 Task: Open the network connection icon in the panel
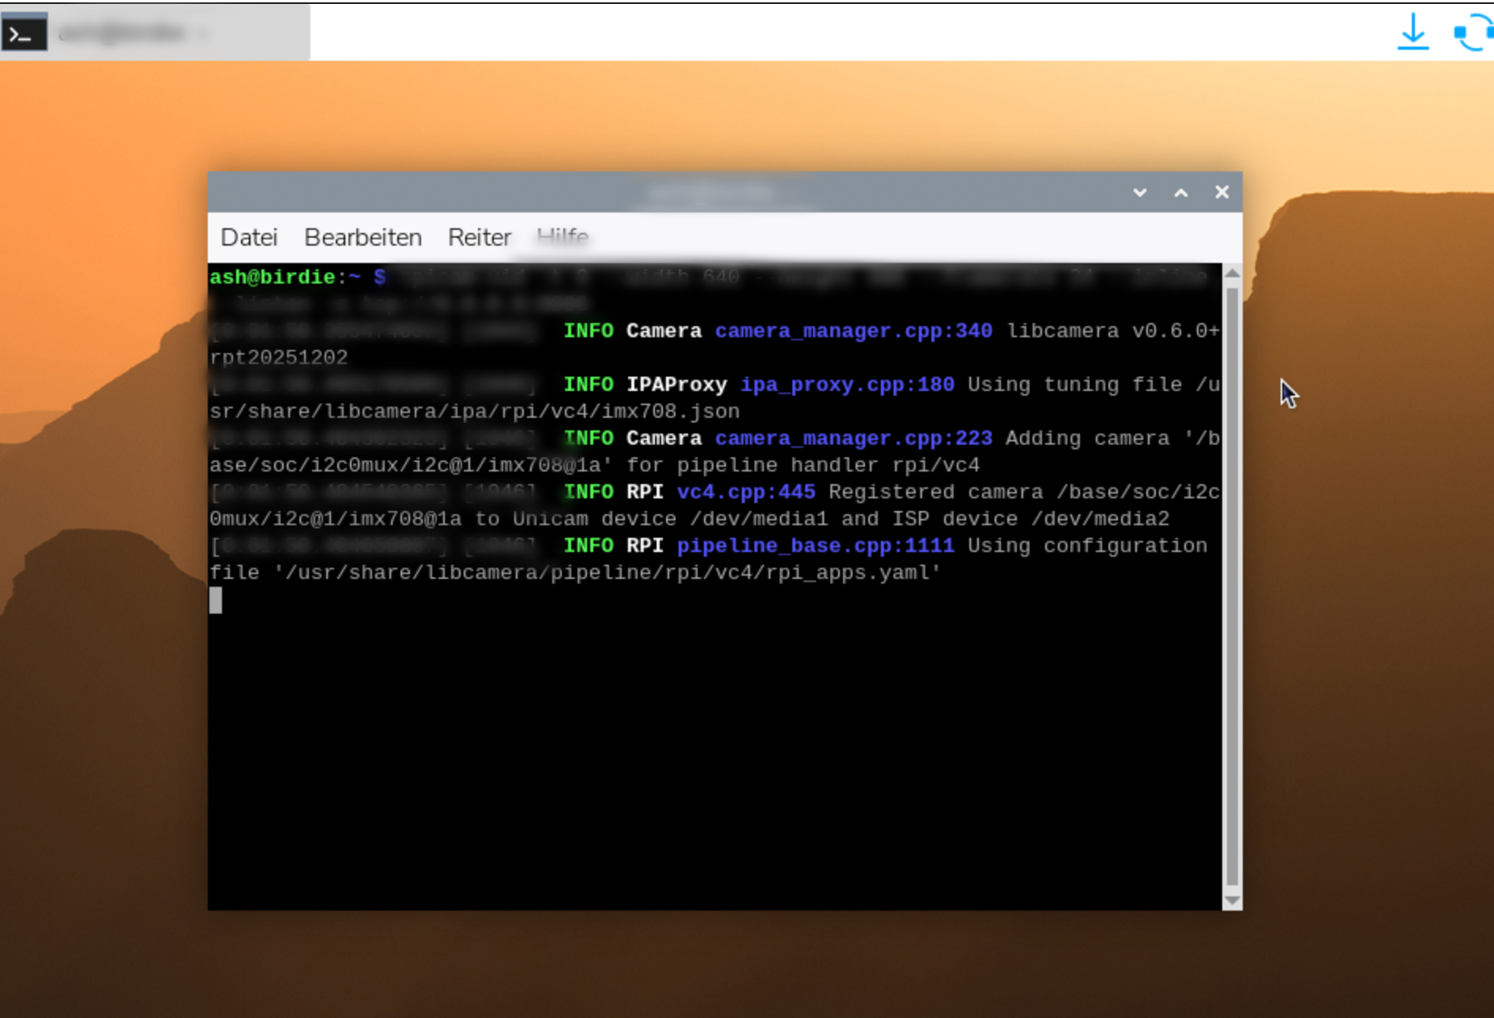pos(1473,33)
